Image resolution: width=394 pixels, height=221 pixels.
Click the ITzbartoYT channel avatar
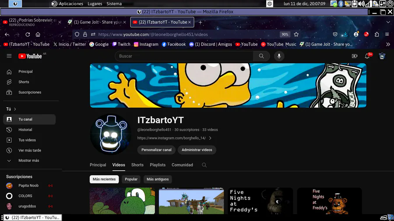pos(111,135)
